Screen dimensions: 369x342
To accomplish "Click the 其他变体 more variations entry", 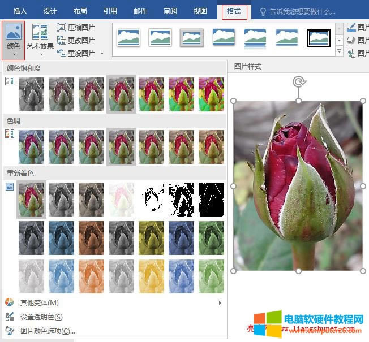I will pyautogui.click(x=39, y=303).
